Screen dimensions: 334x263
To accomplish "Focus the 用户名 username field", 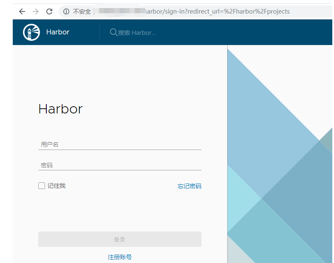I will tap(120, 144).
